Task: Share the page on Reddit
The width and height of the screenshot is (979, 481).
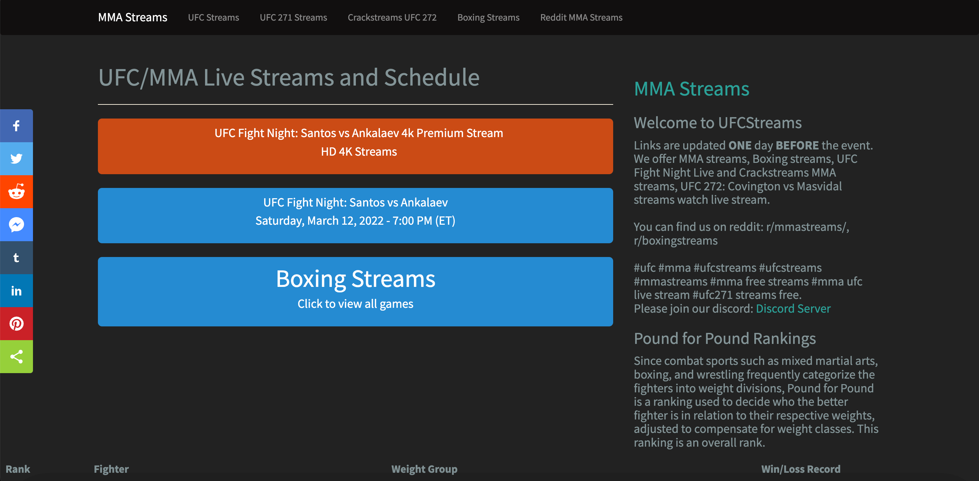Action: tap(16, 192)
